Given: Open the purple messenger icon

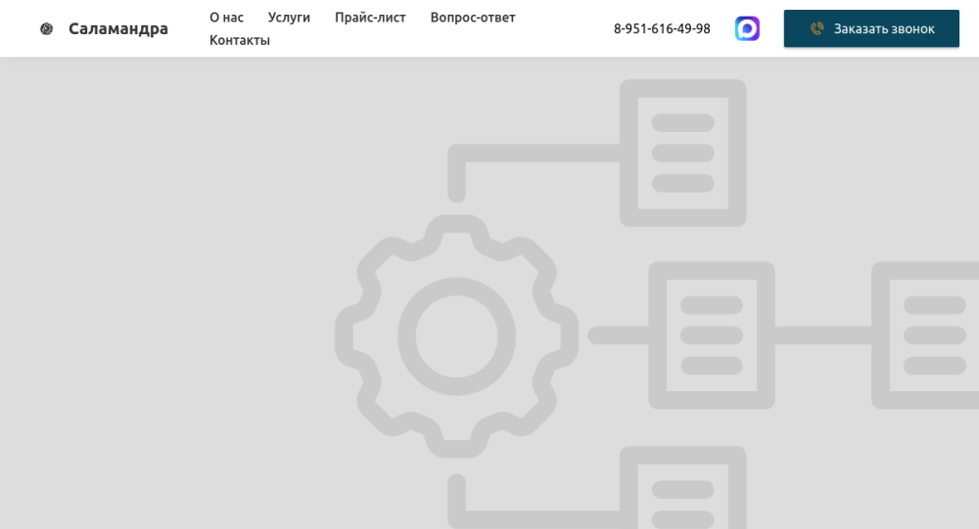Looking at the screenshot, I should [x=747, y=28].
